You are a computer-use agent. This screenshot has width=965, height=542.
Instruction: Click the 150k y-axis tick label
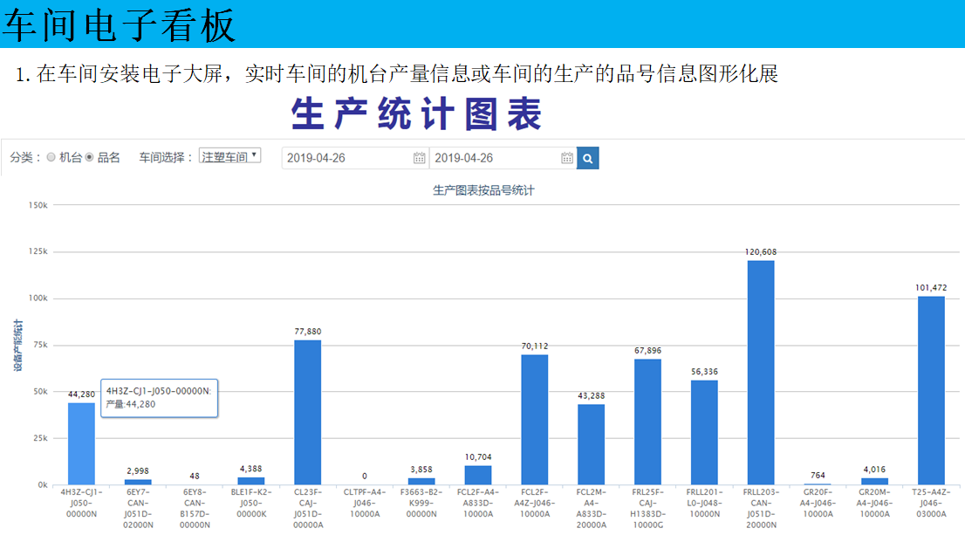tap(38, 205)
